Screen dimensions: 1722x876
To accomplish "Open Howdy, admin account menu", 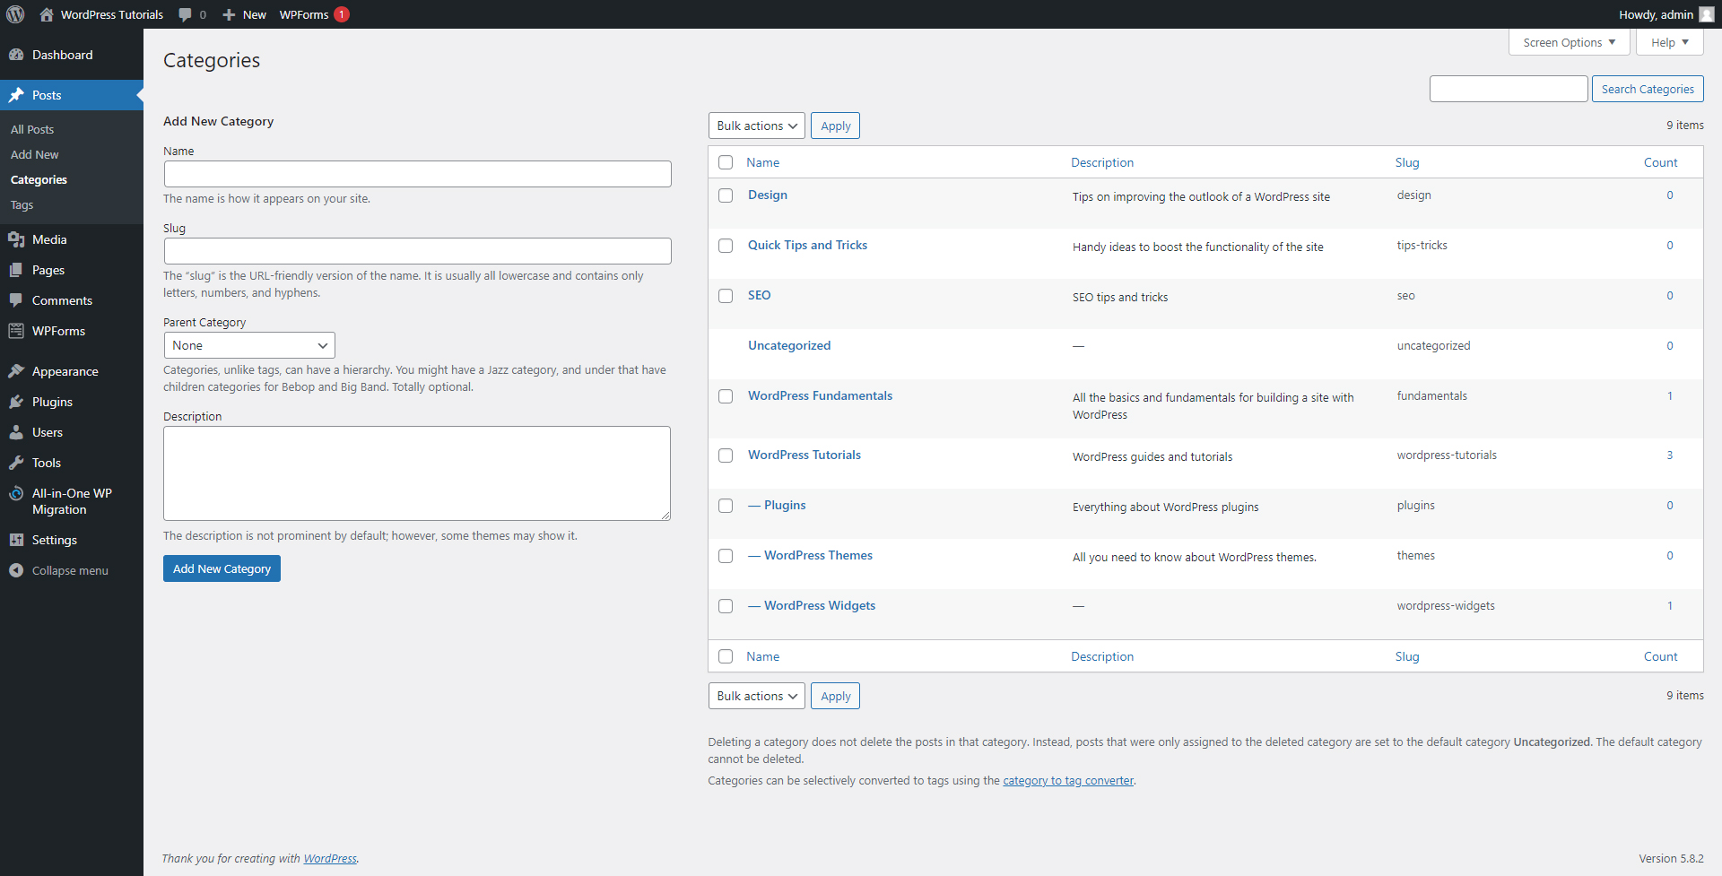I will (x=1665, y=14).
